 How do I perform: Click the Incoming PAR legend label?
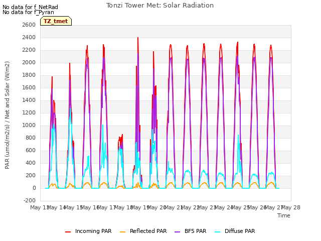pyautogui.click(x=93, y=231)
